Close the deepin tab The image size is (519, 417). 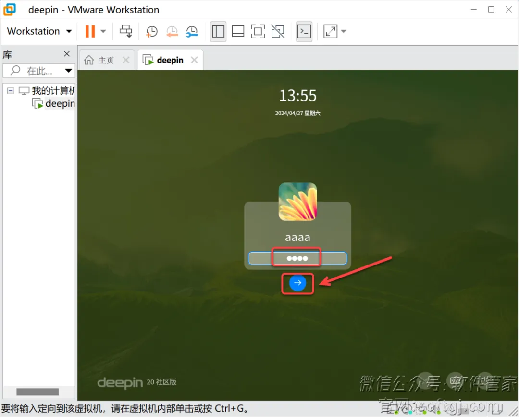194,60
